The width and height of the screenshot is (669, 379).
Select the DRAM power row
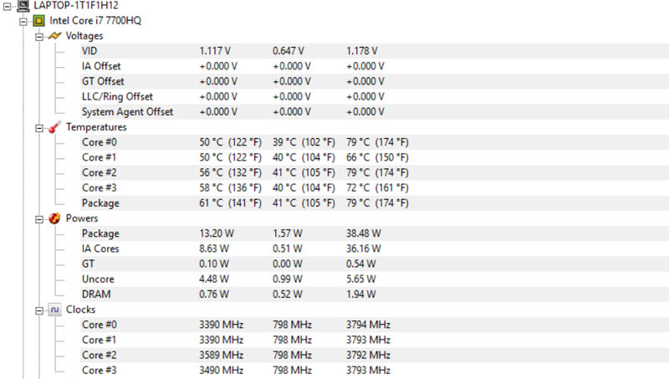click(x=375, y=294)
